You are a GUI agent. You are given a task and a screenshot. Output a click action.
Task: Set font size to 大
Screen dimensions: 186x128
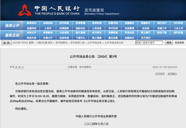16,67
